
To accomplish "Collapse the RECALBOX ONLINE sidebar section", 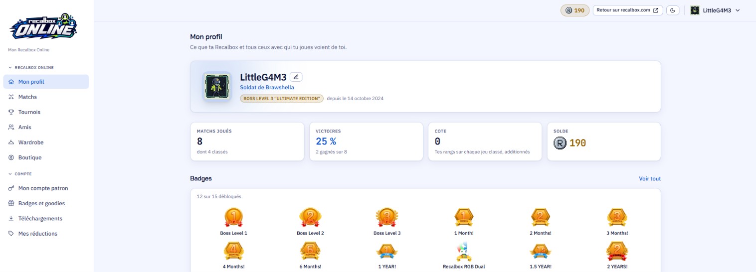I will (x=31, y=67).
